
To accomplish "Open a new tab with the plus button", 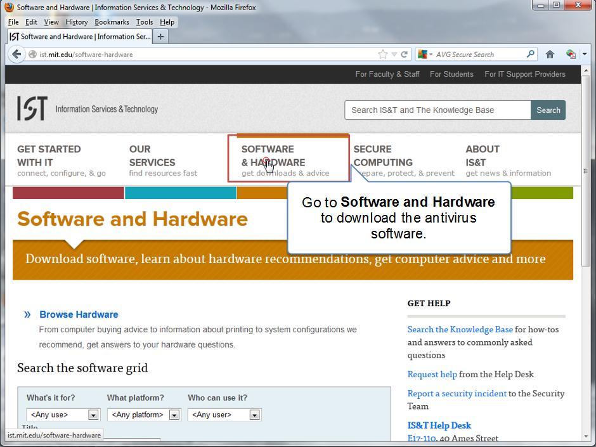I will [x=160, y=37].
